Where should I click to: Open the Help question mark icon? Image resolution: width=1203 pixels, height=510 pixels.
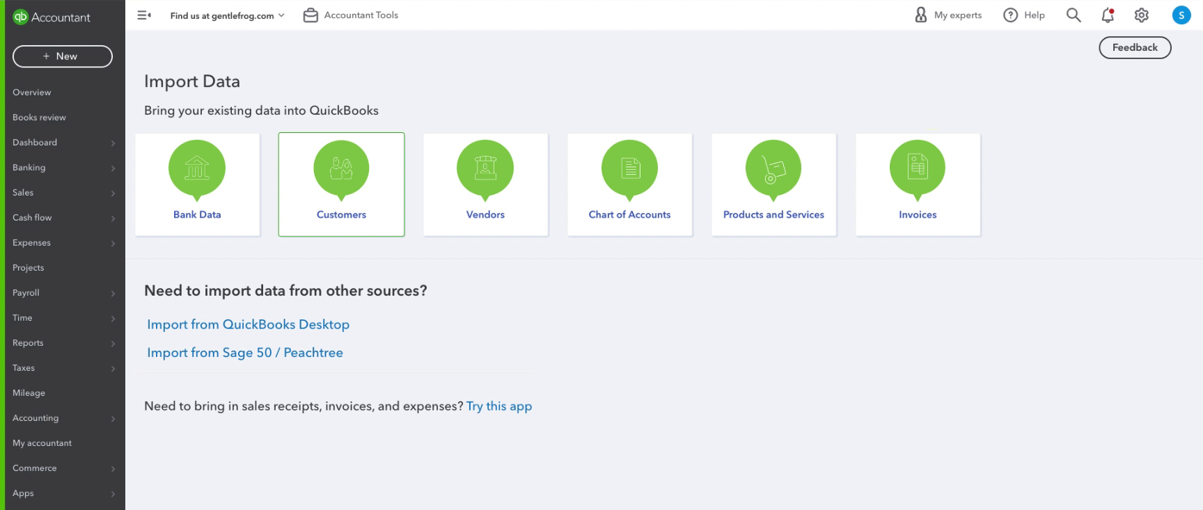point(1010,15)
